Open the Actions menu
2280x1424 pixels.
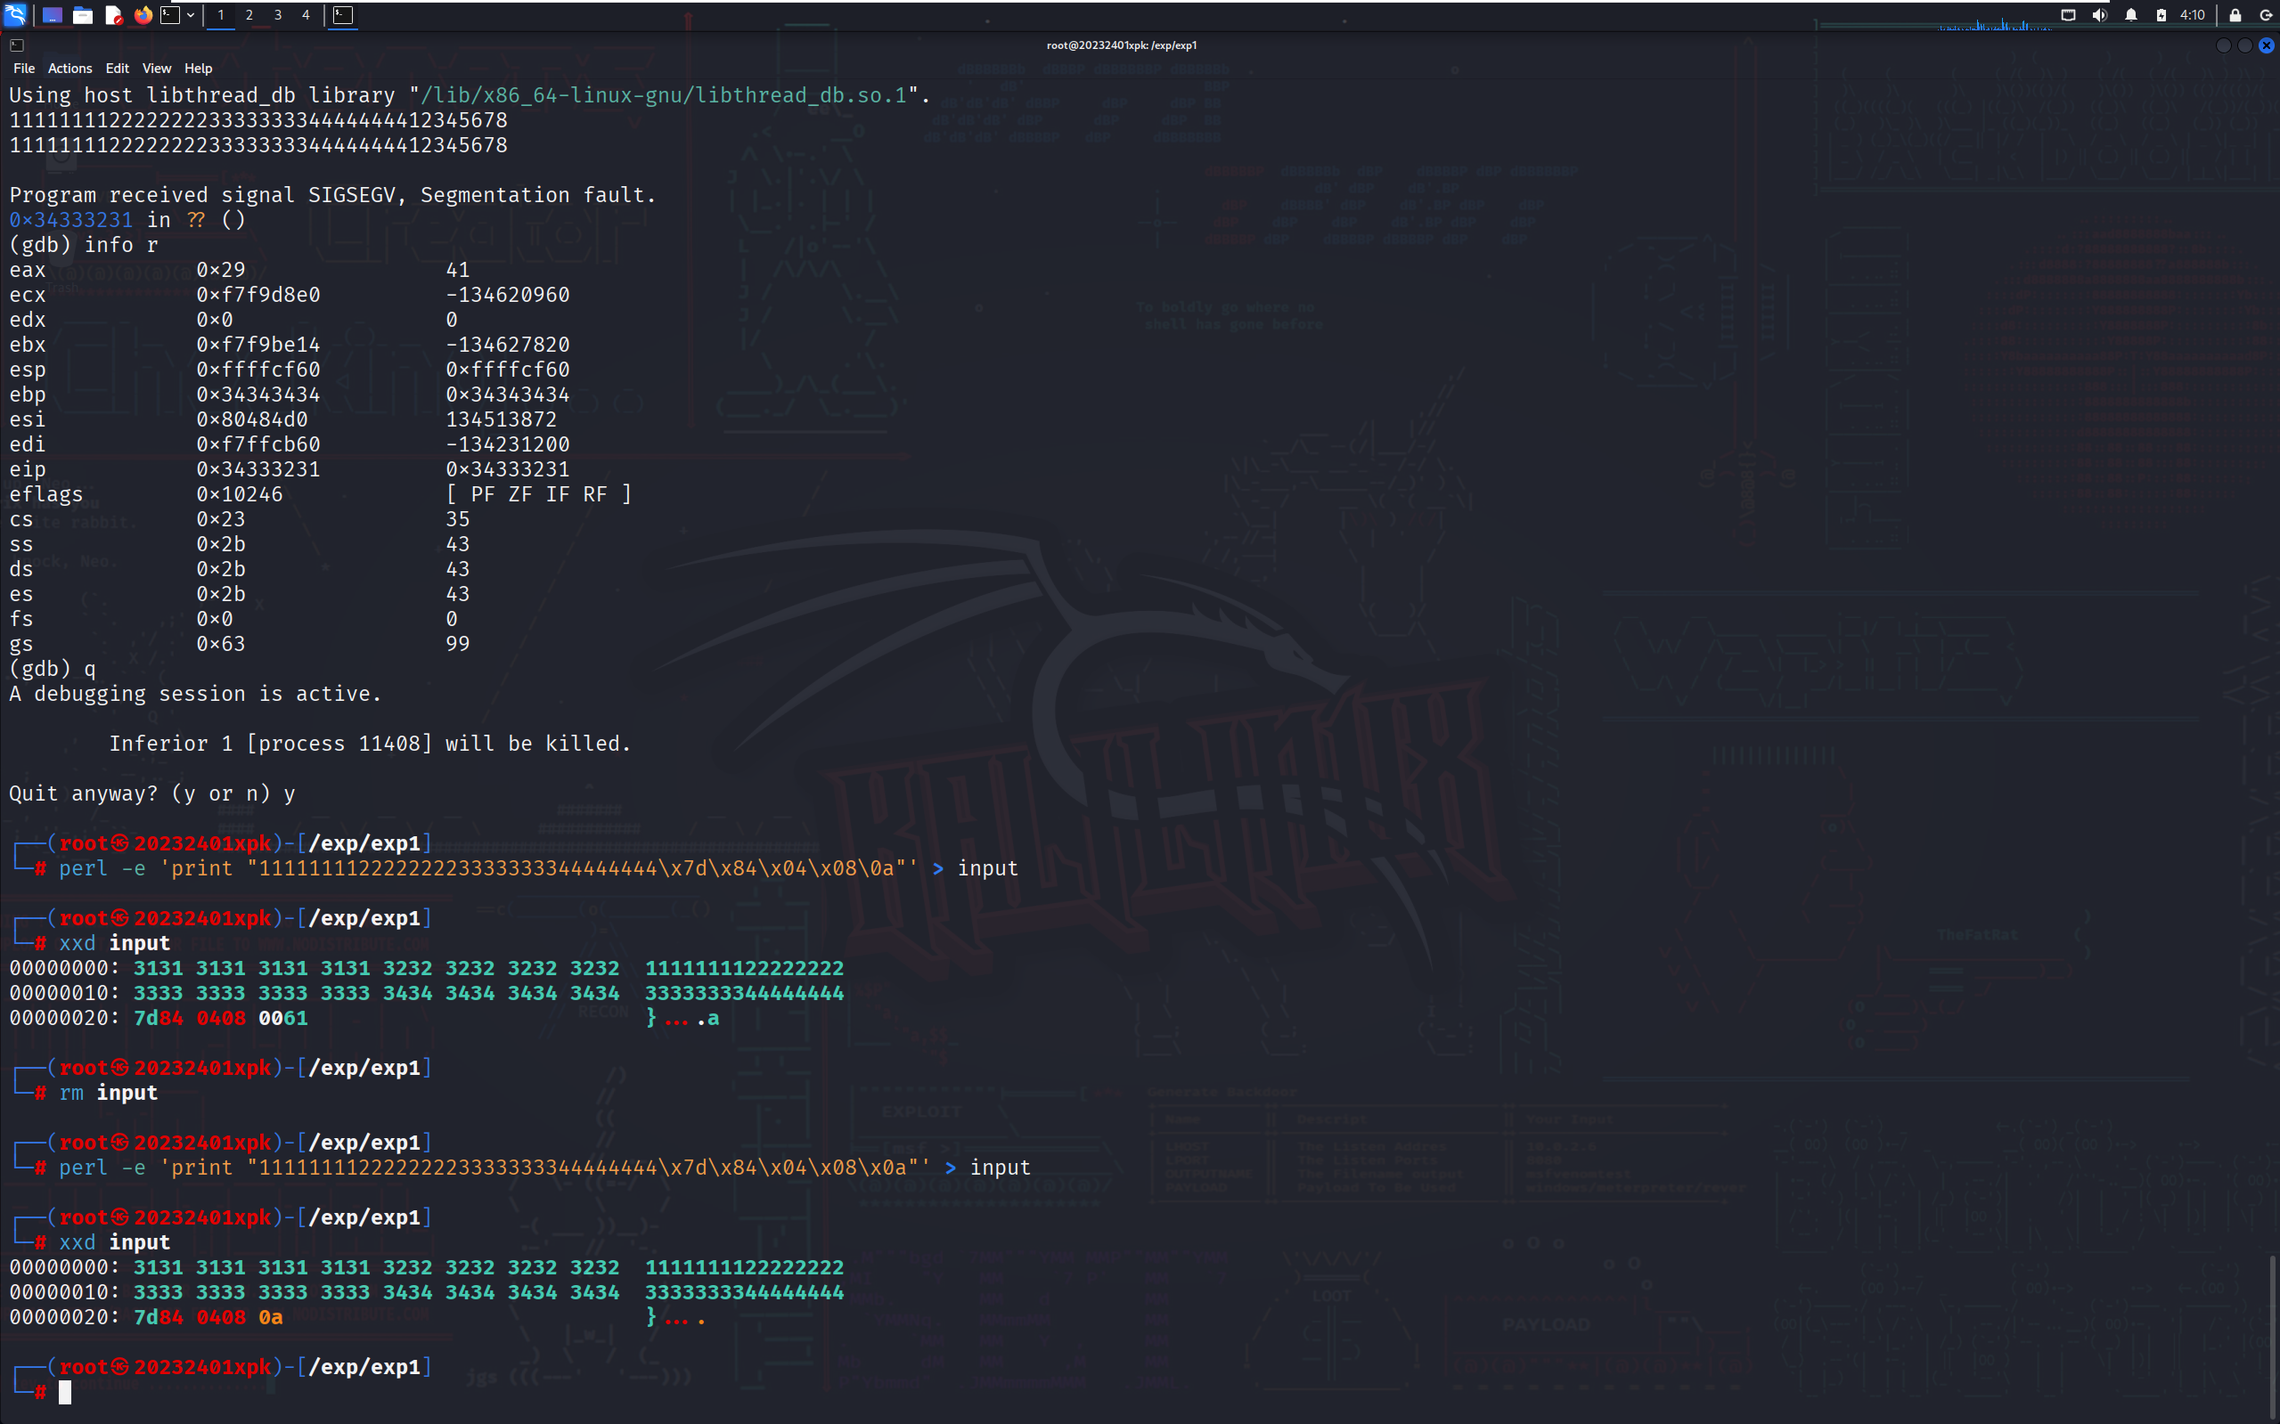[x=69, y=68]
